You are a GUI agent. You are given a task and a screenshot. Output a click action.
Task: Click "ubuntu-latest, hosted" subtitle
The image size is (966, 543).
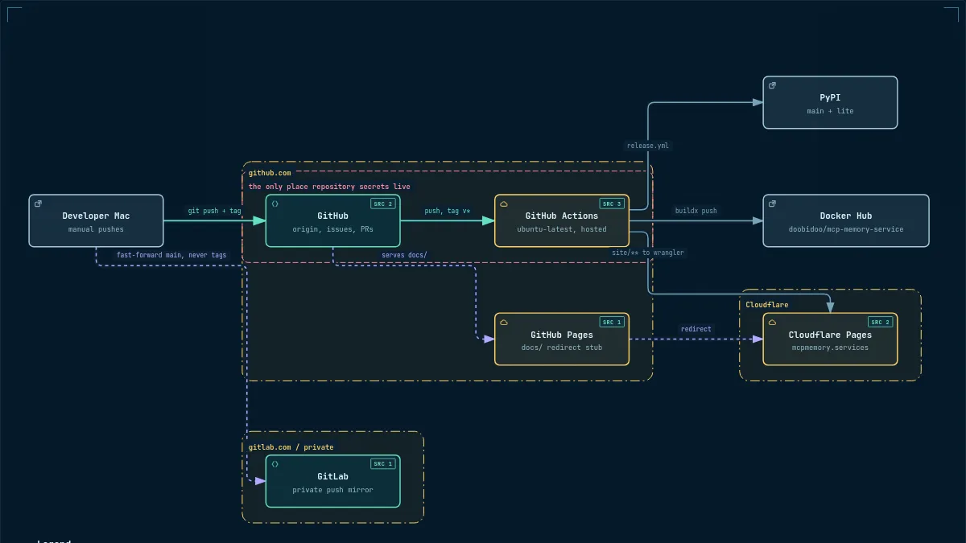tap(562, 229)
